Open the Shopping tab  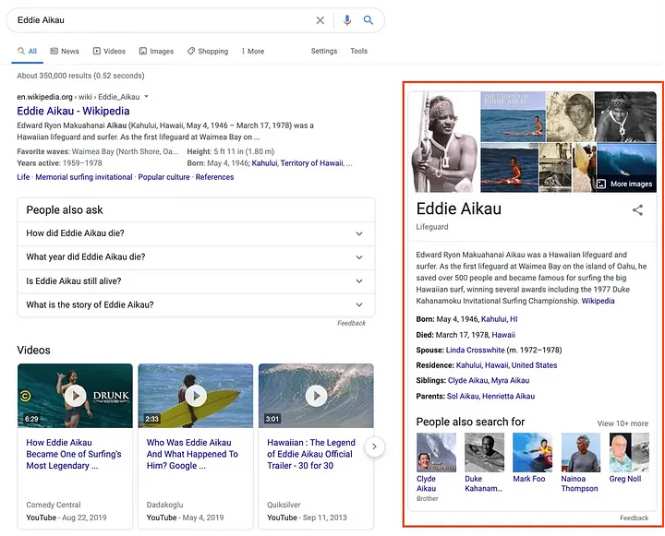pos(208,52)
